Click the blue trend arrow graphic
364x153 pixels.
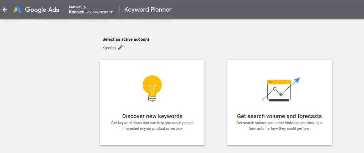297,81
